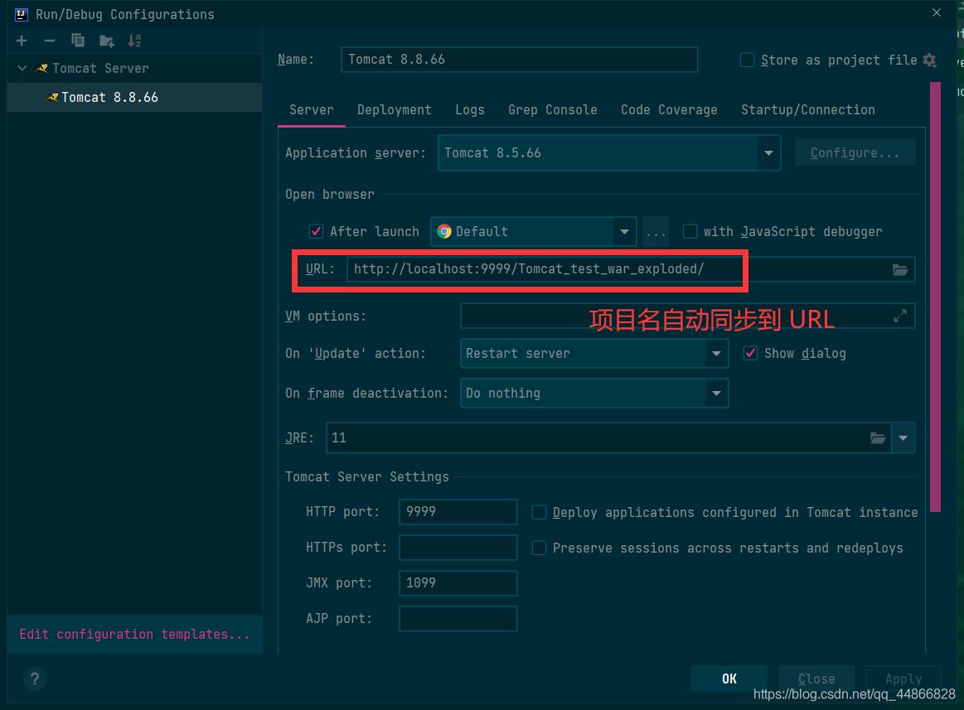Open the JRE dropdown arrow
The height and width of the screenshot is (710, 964).
tap(903, 438)
